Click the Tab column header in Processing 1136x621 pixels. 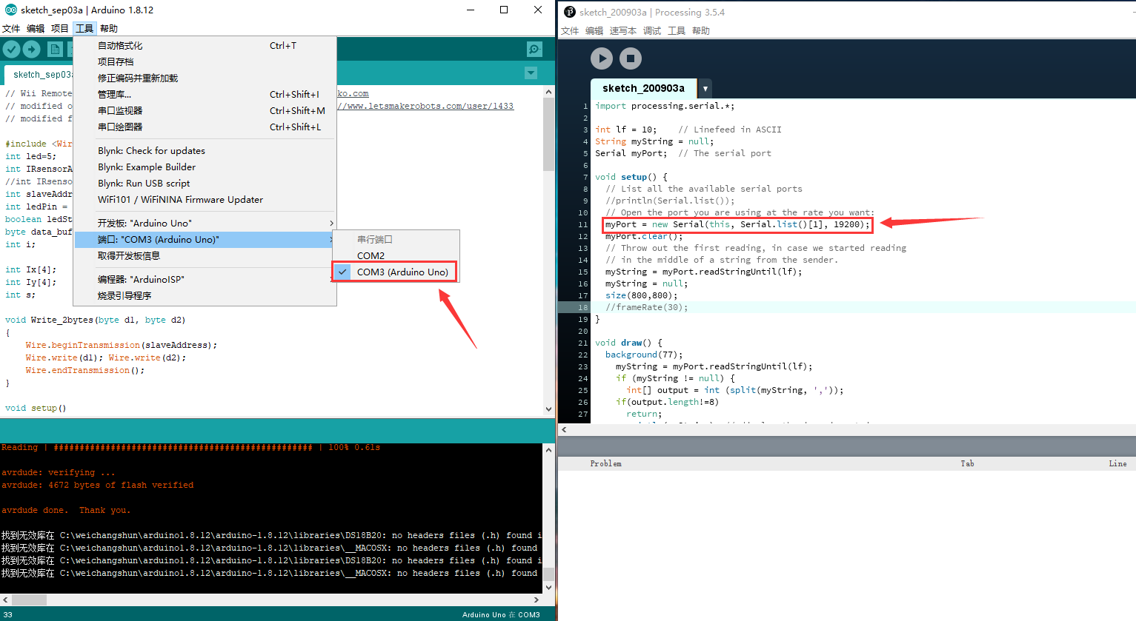tap(967, 464)
